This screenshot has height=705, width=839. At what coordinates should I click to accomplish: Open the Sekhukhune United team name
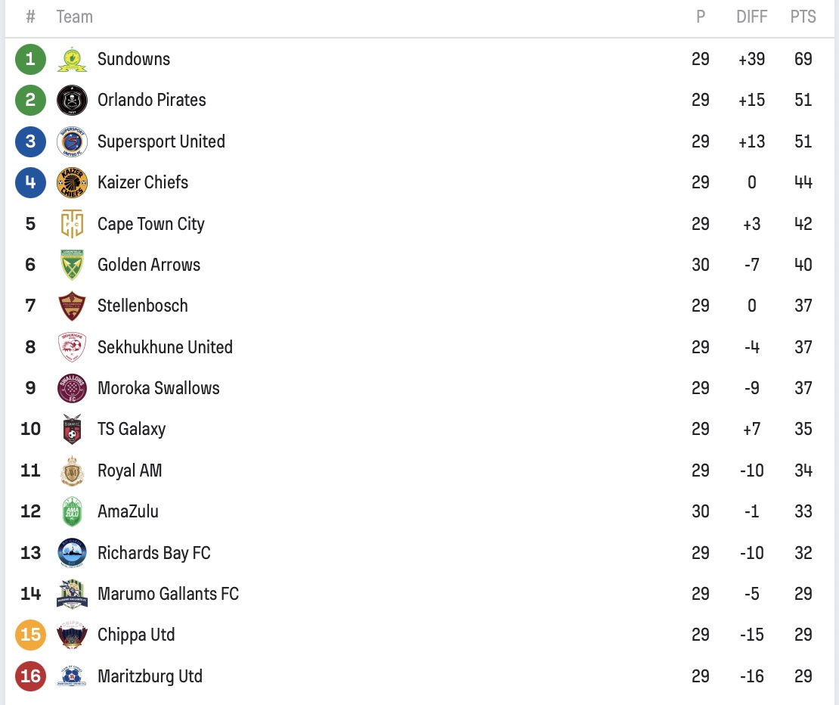click(165, 347)
